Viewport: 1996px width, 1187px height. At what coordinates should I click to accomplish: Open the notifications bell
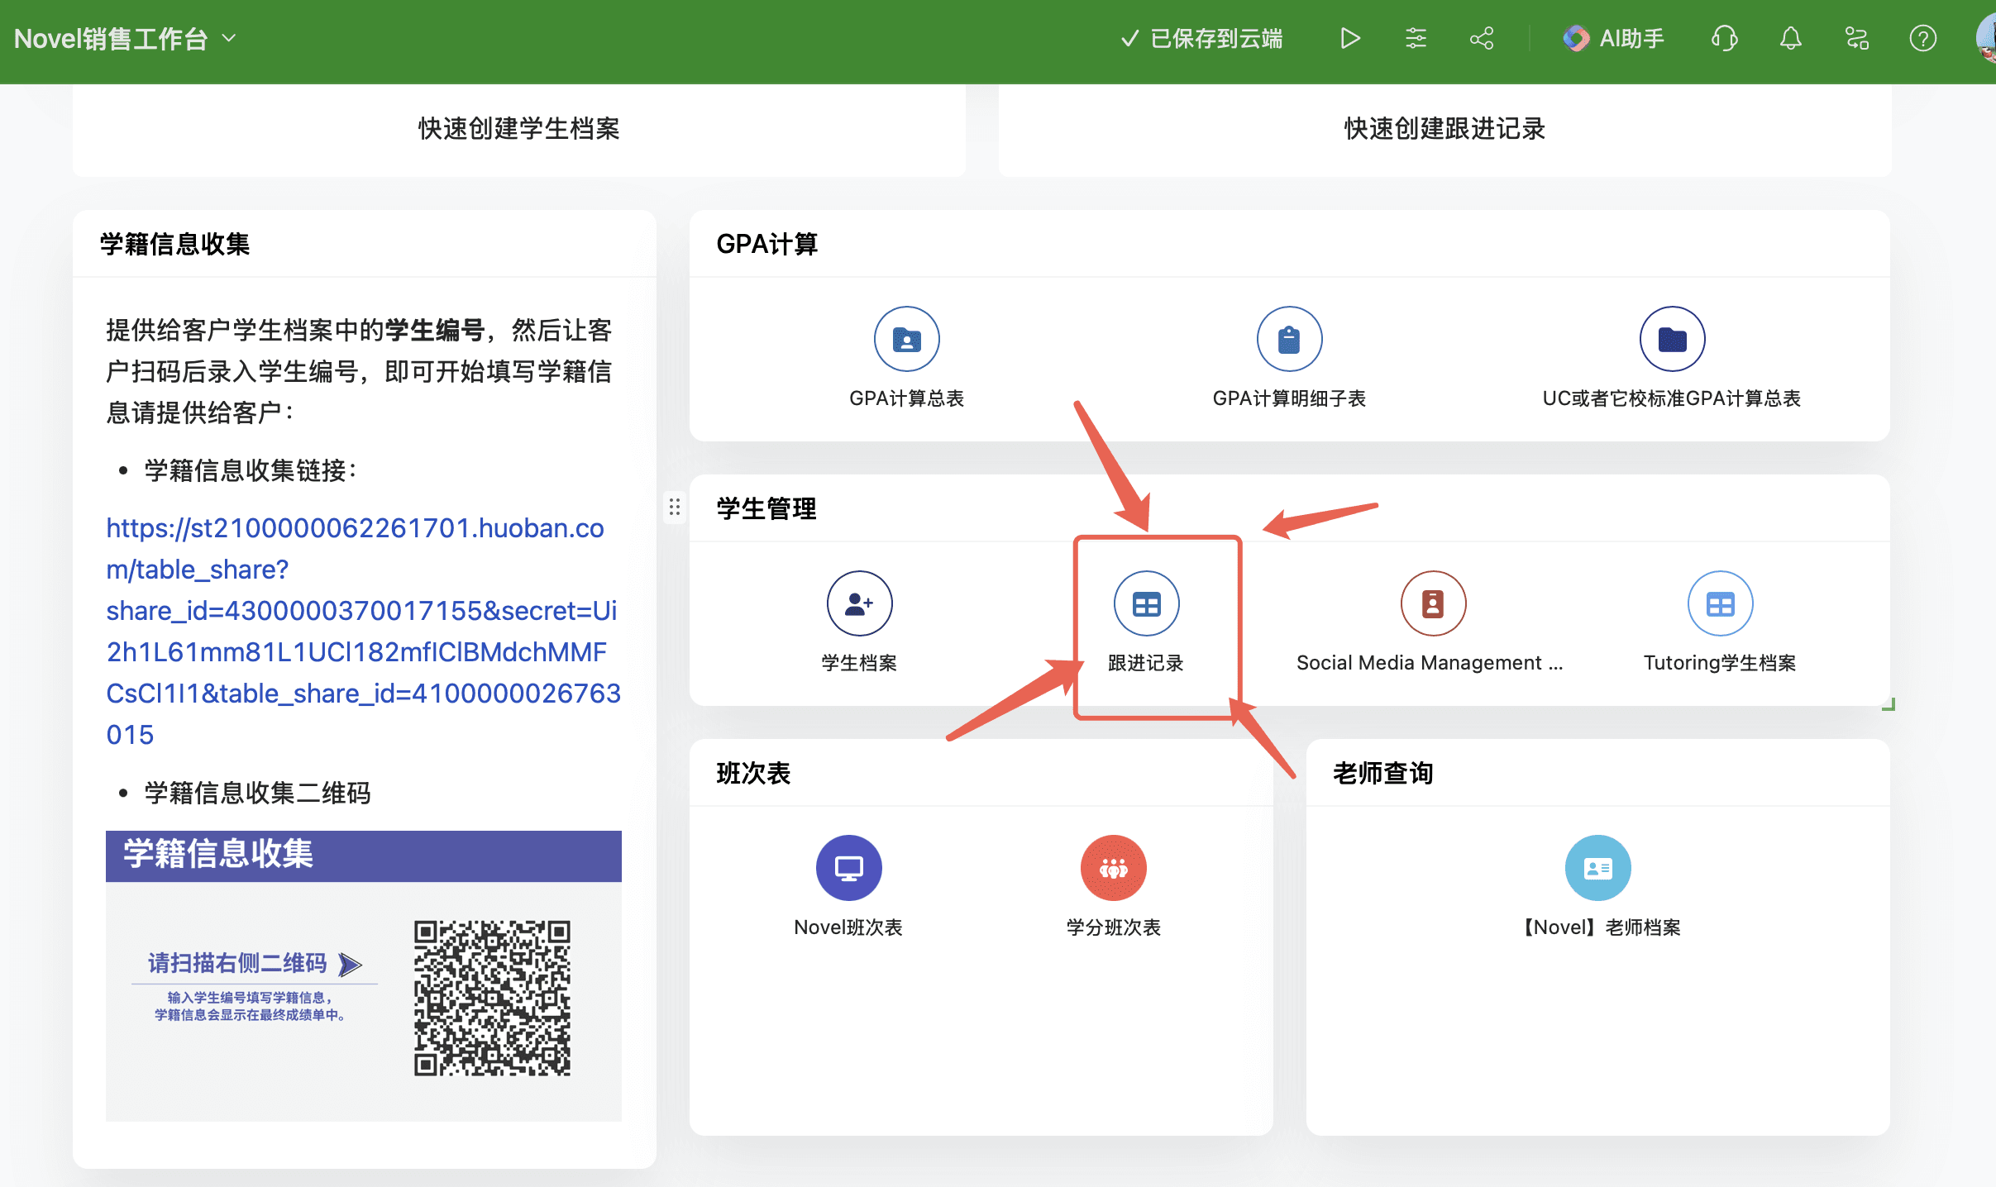(x=1791, y=39)
